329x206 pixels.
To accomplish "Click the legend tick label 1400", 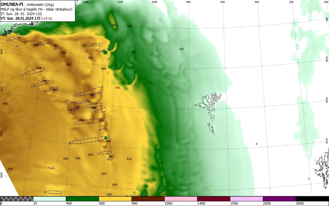I will 201,203.
